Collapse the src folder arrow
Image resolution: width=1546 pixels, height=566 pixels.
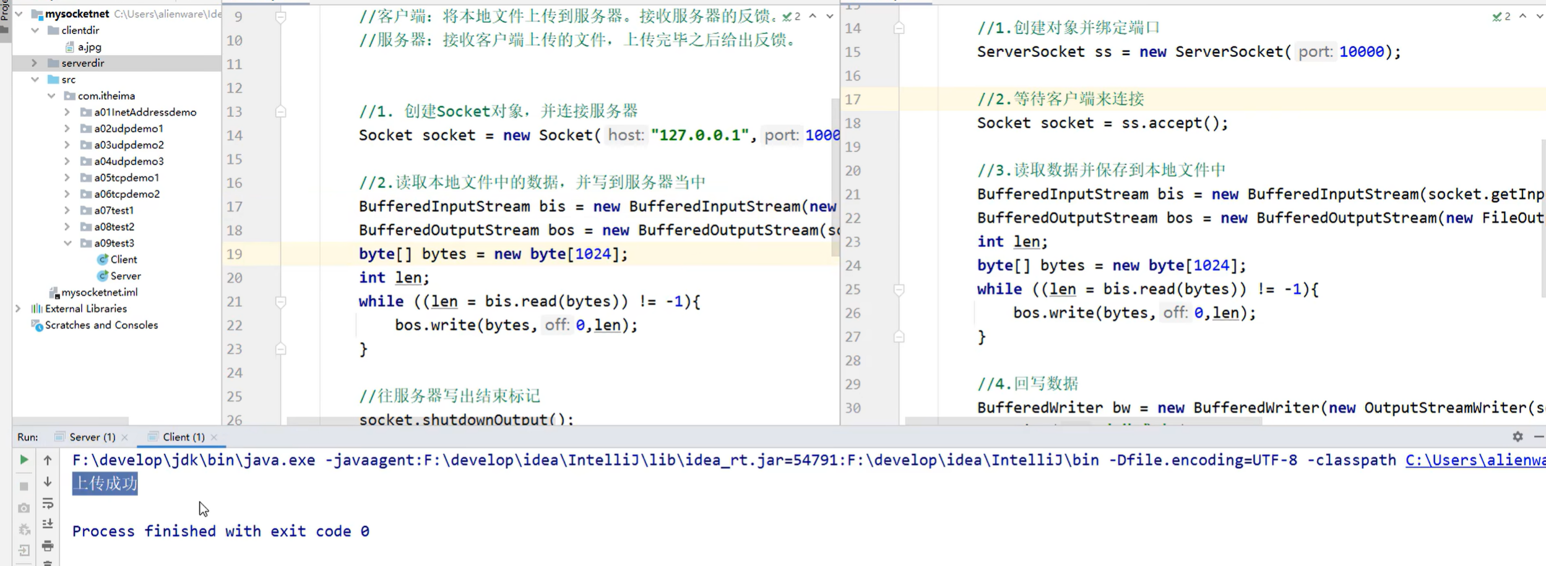(x=35, y=79)
